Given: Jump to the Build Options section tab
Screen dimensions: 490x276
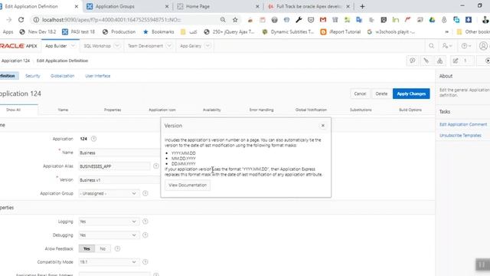Looking at the screenshot, I should (410, 110).
